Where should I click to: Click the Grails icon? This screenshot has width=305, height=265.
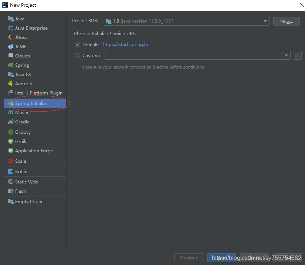tap(11, 141)
